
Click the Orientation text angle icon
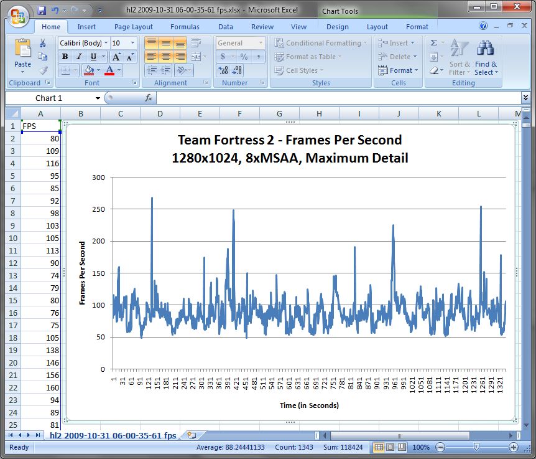coord(182,70)
